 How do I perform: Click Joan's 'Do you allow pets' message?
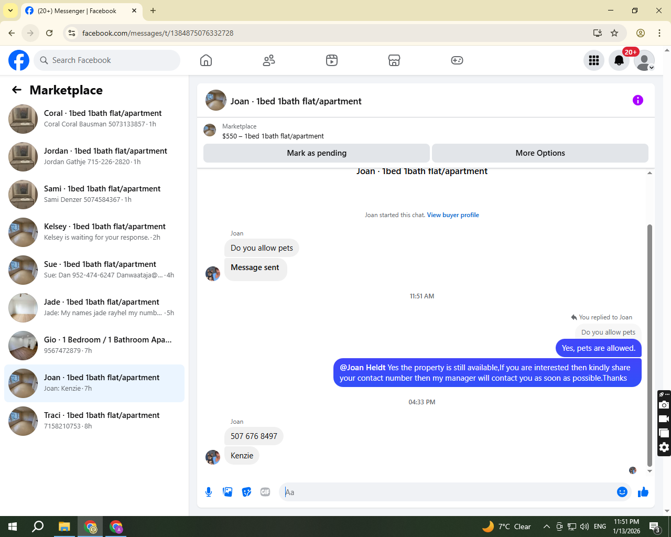click(262, 248)
